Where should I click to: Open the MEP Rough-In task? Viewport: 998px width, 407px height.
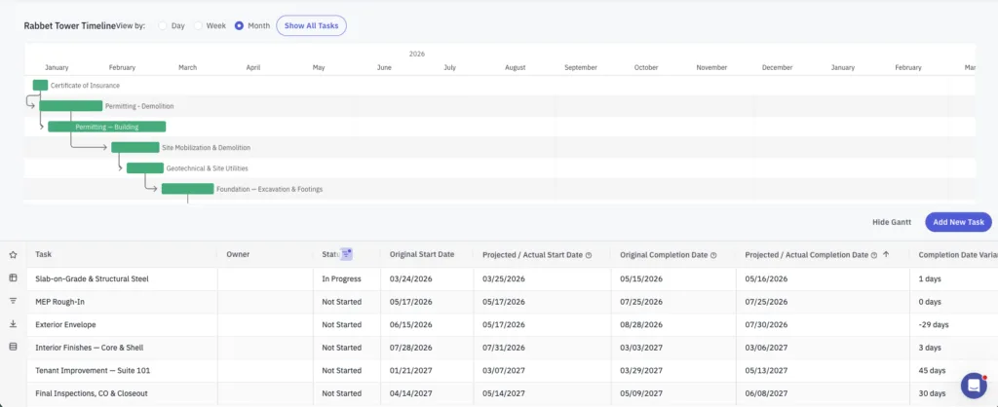(x=59, y=302)
